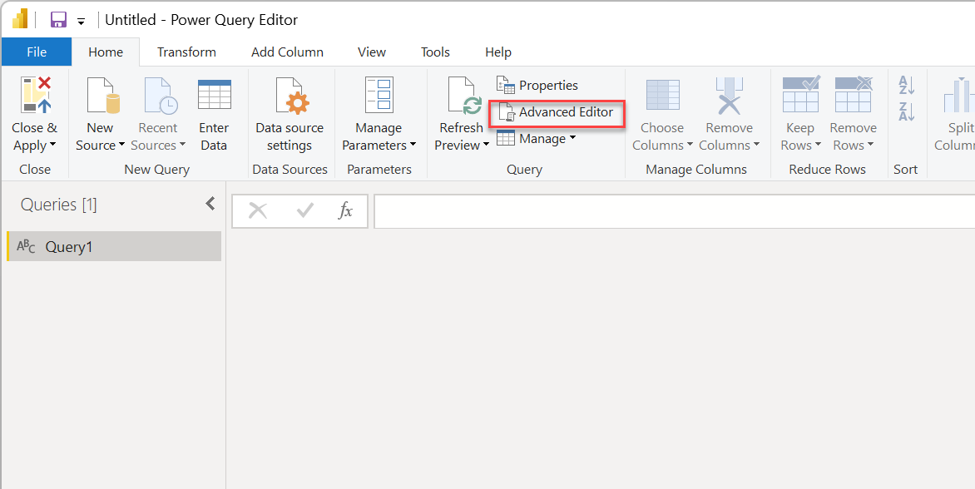Open the Manage Parameters dropdown
975x489 pixels.
tap(379, 112)
